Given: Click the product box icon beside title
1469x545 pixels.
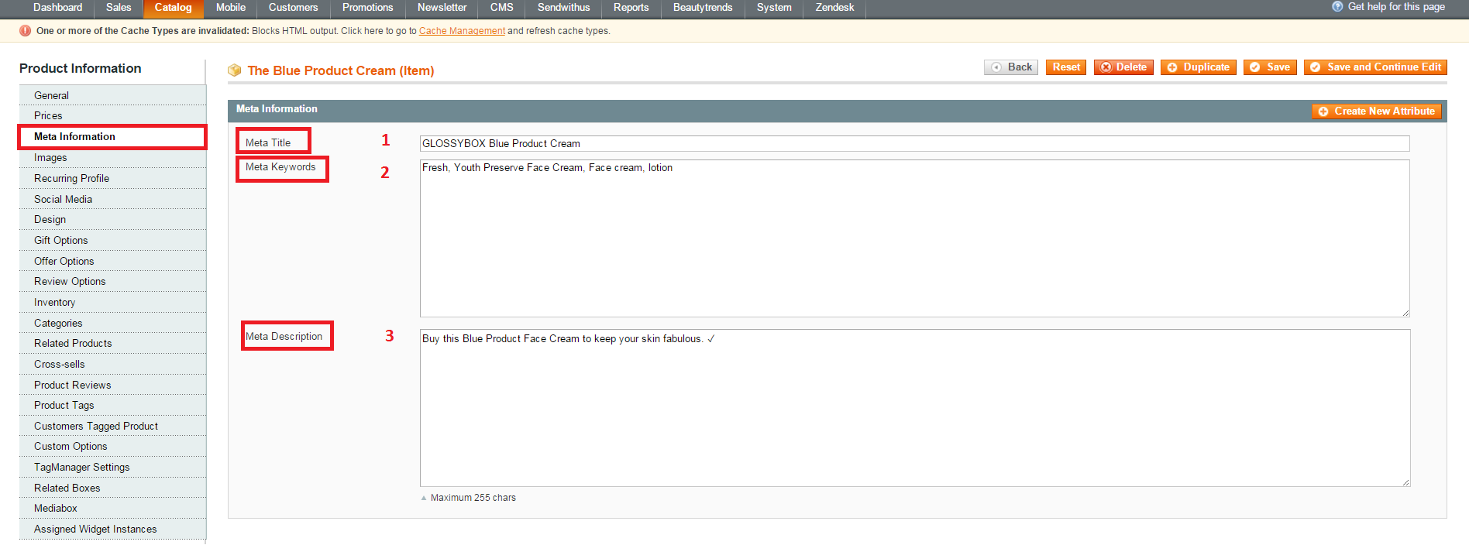Looking at the screenshot, I should (235, 70).
